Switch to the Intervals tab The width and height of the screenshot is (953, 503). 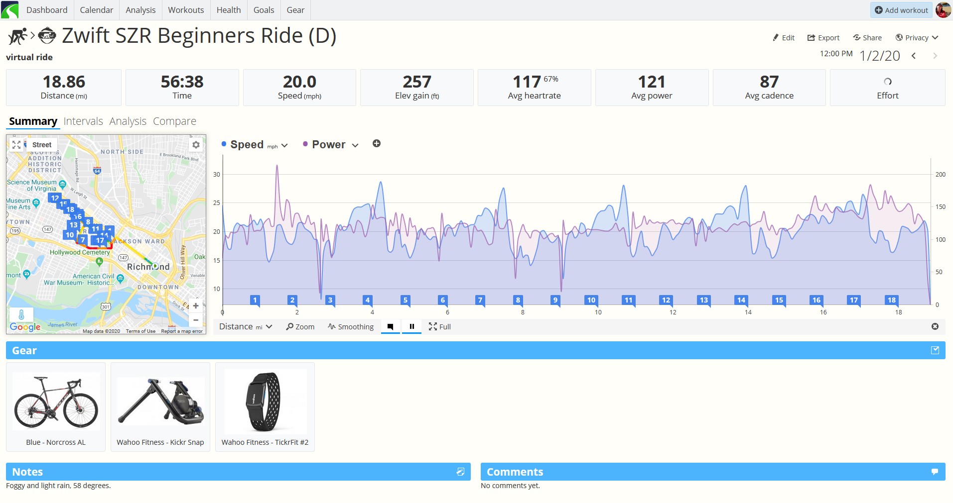pyautogui.click(x=83, y=121)
